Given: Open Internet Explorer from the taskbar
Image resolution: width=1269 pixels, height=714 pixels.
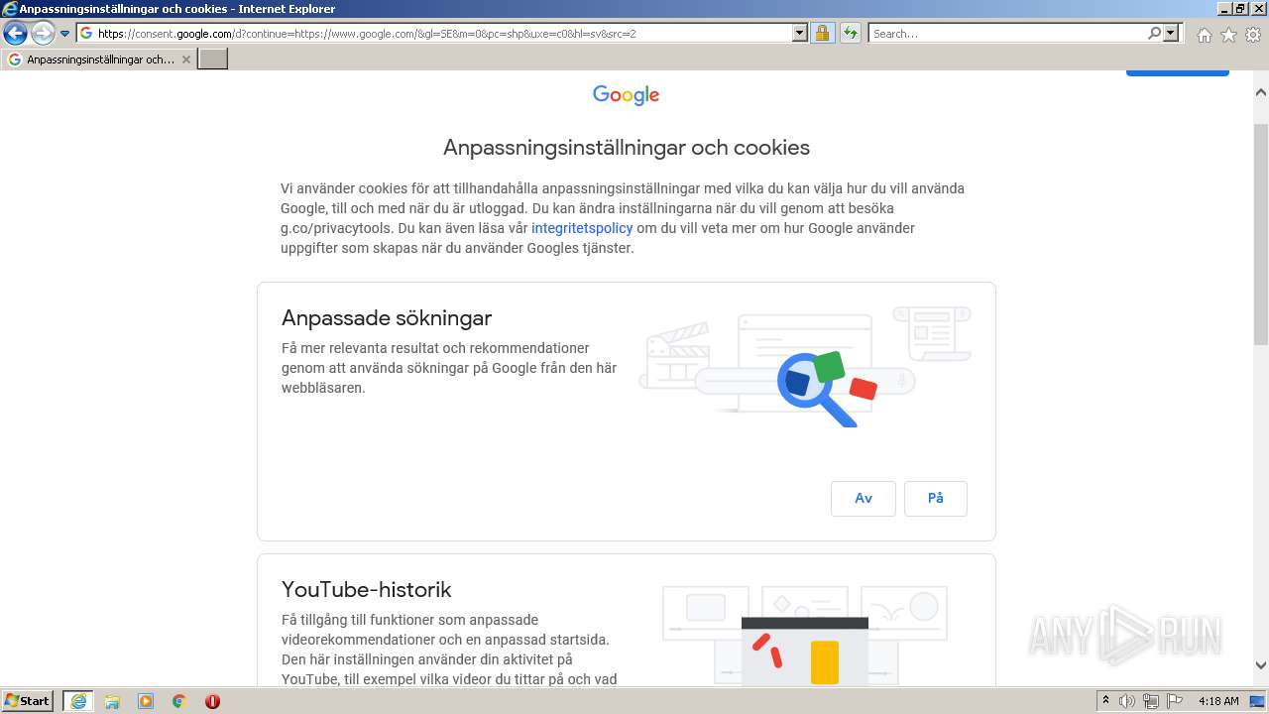Looking at the screenshot, I should point(78,701).
